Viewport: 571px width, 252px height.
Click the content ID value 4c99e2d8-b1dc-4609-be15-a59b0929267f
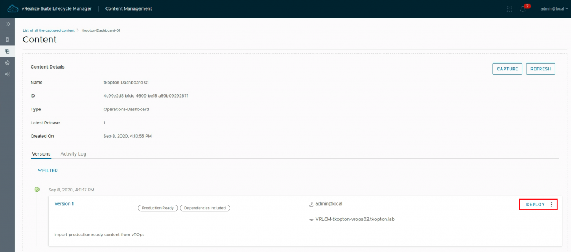(146, 96)
